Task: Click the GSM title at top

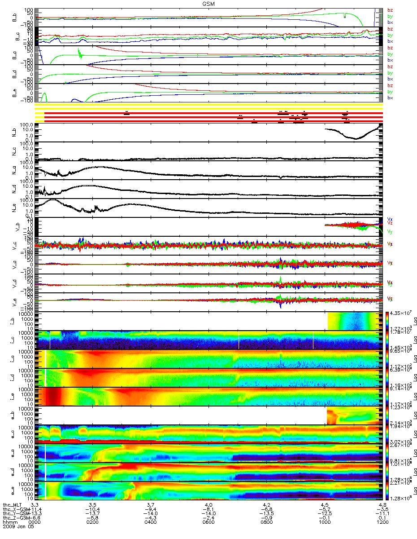Action: point(208,3)
